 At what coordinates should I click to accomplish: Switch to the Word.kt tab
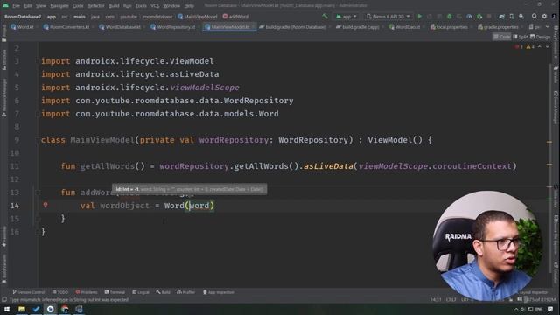[x=22, y=27]
